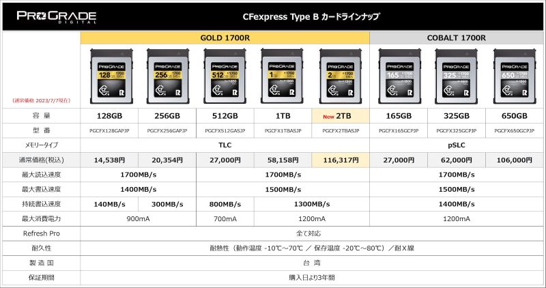
Task: Click the 62,000円 price cell
Action: [x=456, y=160]
